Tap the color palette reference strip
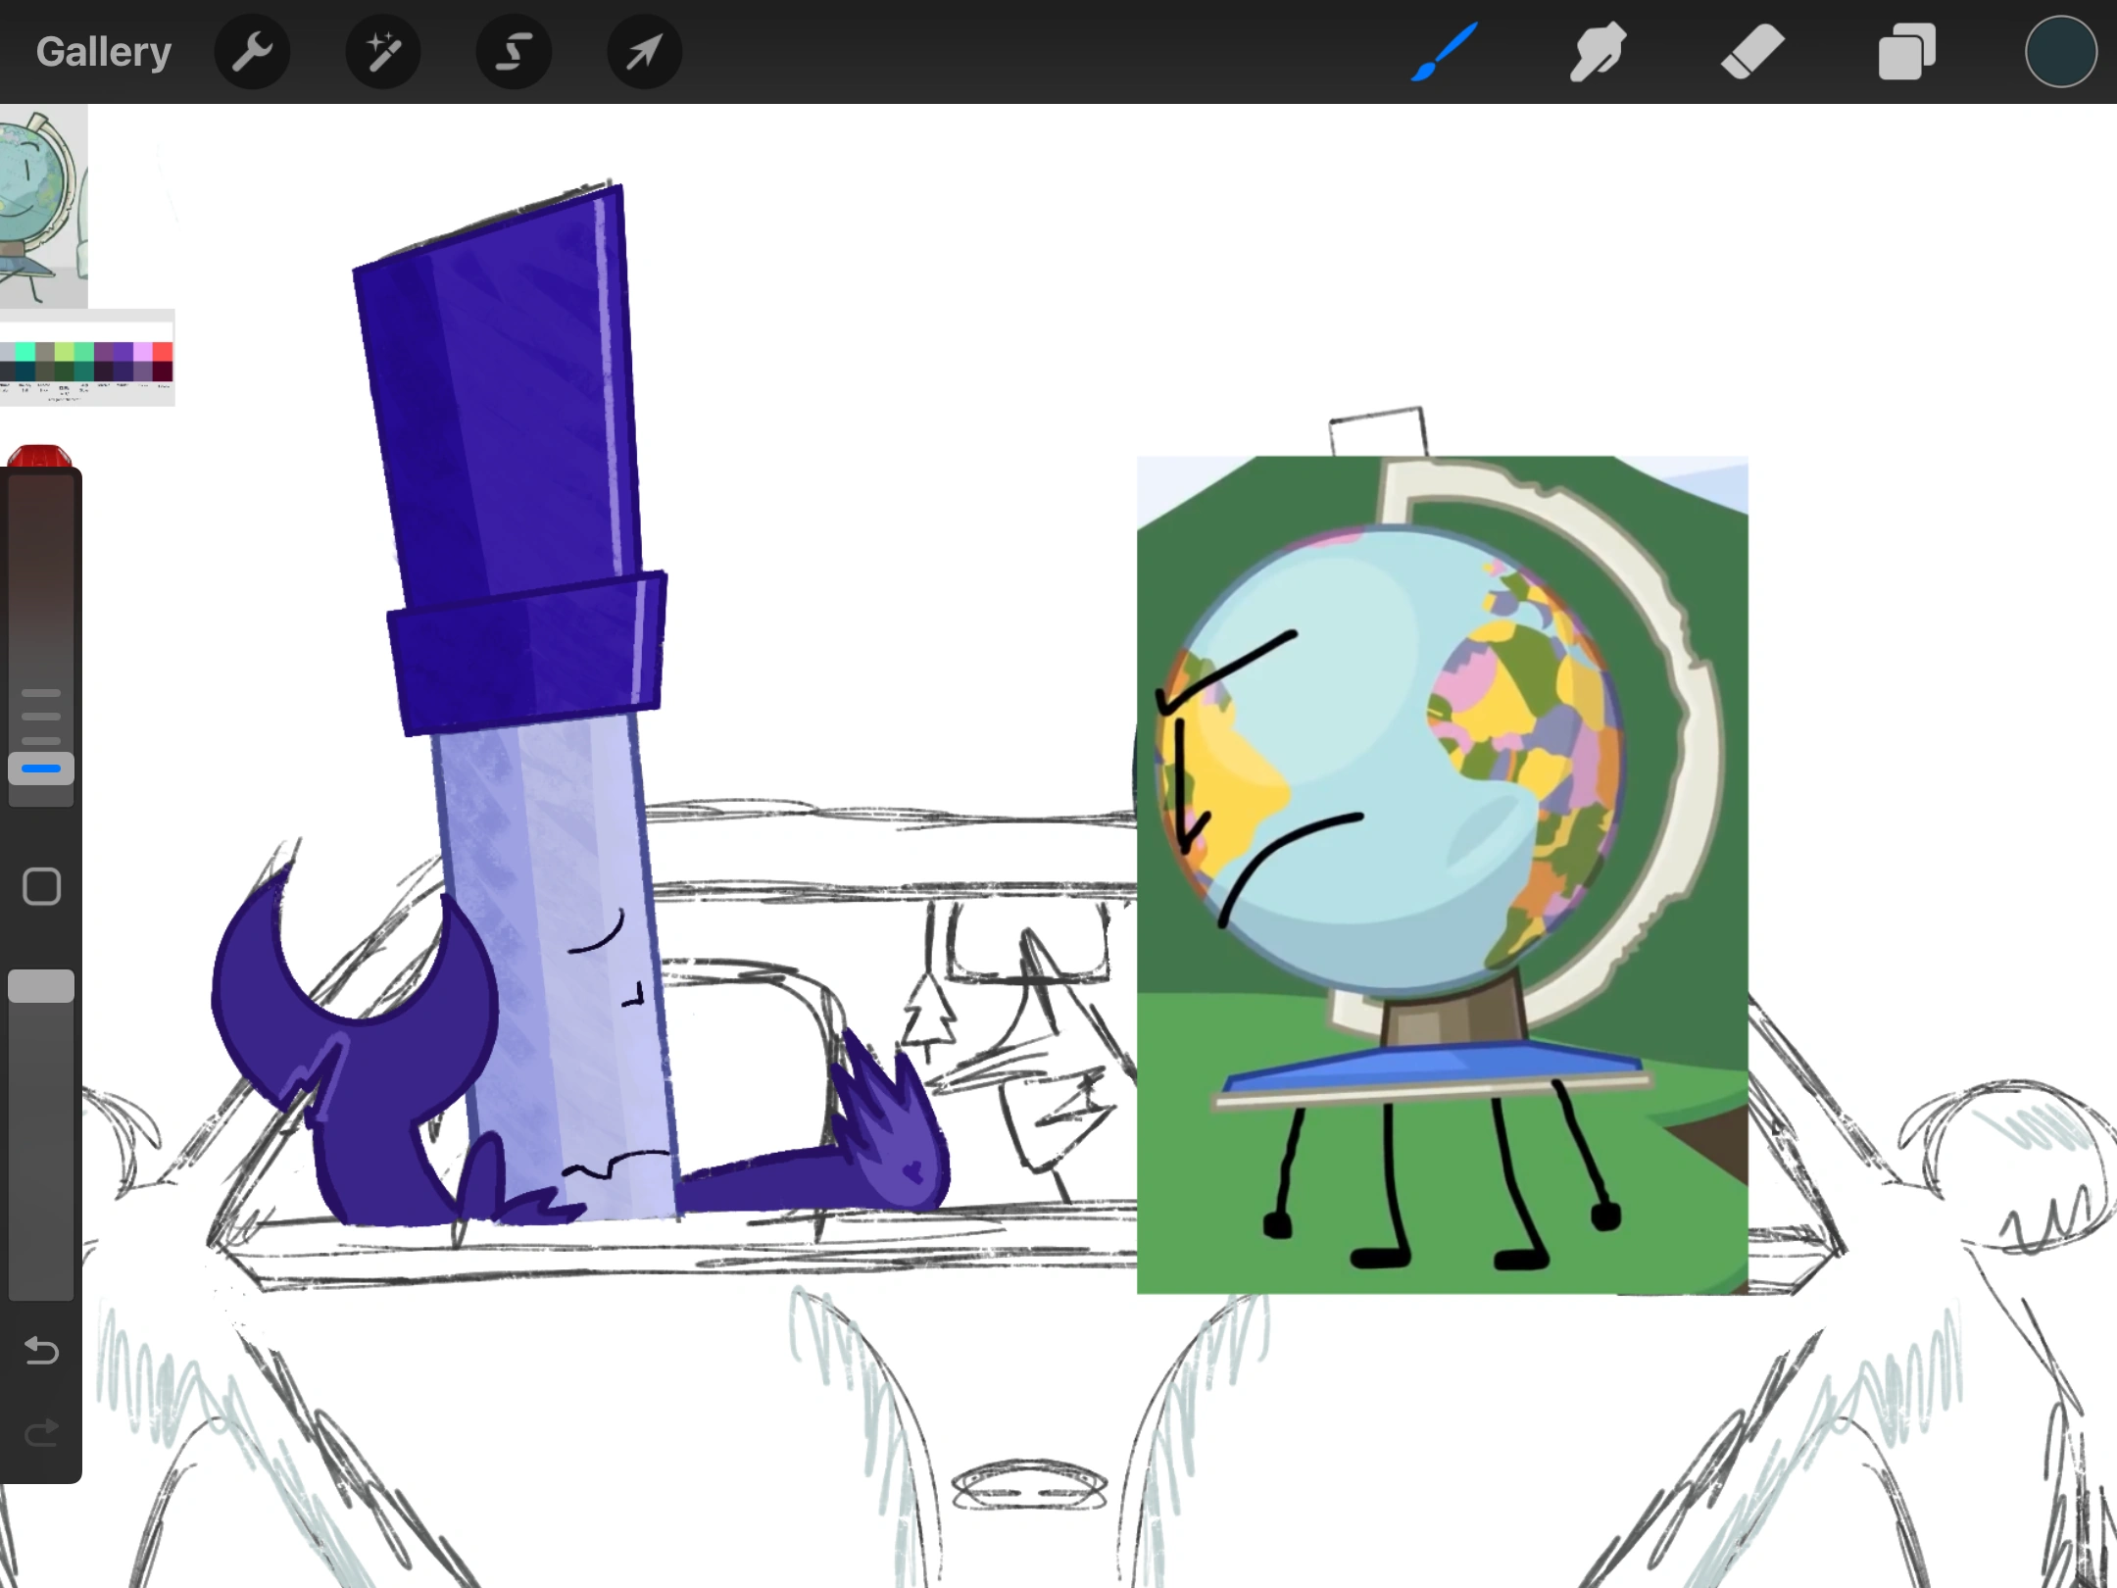The height and width of the screenshot is (1588, 2117). coord(86,360)
